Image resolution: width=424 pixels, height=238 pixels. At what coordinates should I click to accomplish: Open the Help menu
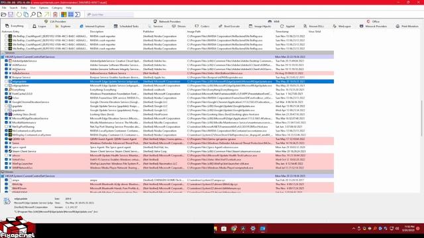(69, 8)
